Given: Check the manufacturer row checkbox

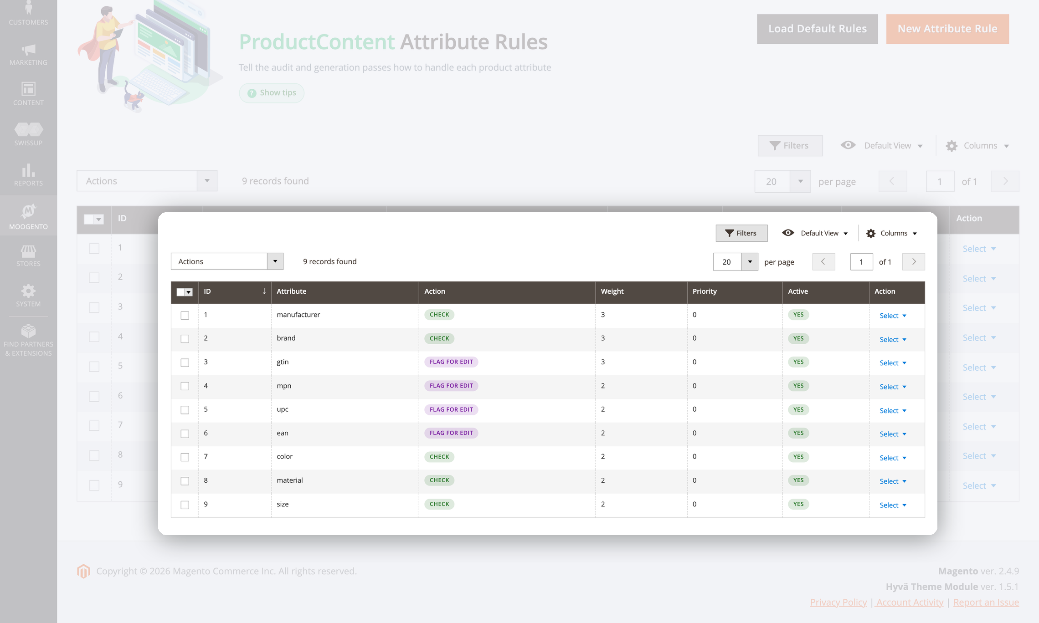Looking at the screenshot, I should click(x=185, y=315).
